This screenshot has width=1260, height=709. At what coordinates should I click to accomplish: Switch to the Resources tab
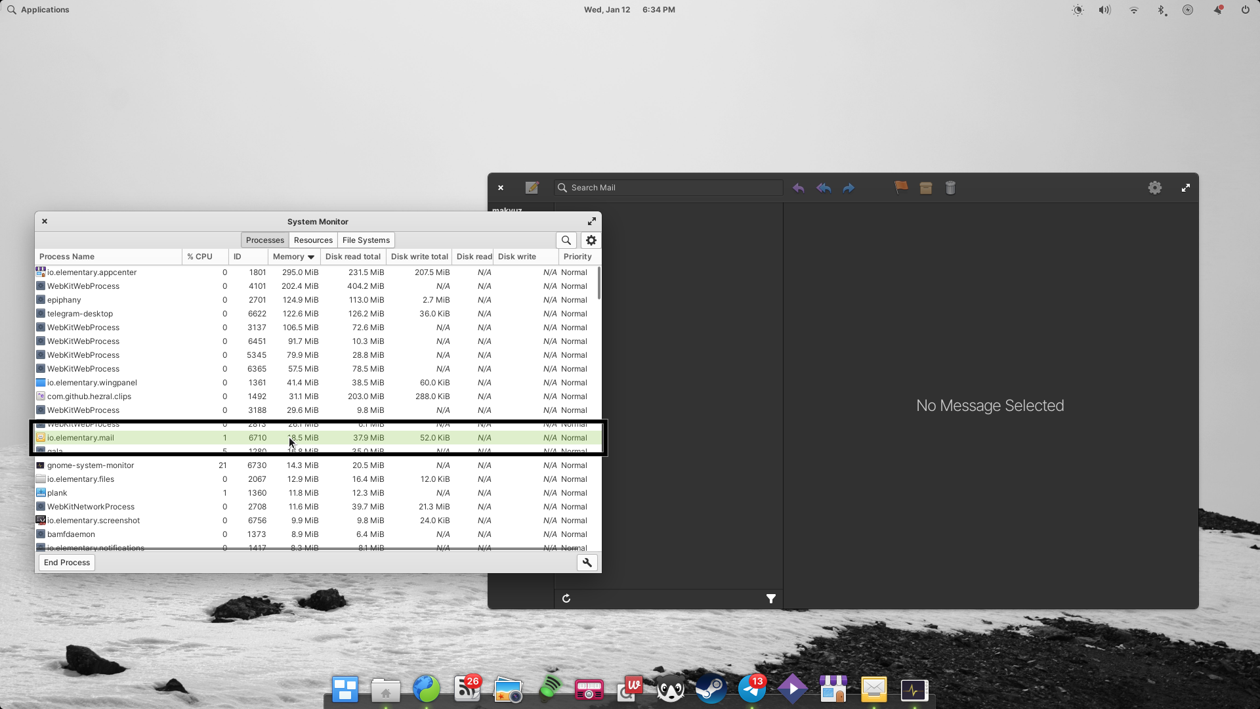(313, 240)
